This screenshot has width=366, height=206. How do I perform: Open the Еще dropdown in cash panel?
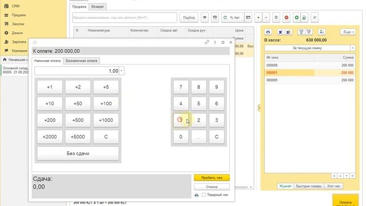click(x=348, y=32)
